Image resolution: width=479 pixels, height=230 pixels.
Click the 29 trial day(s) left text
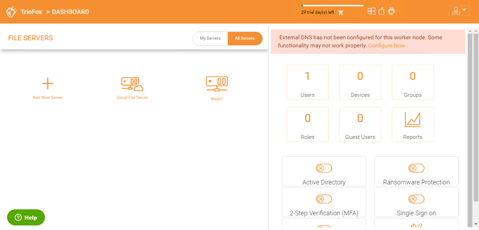(318, 12)
